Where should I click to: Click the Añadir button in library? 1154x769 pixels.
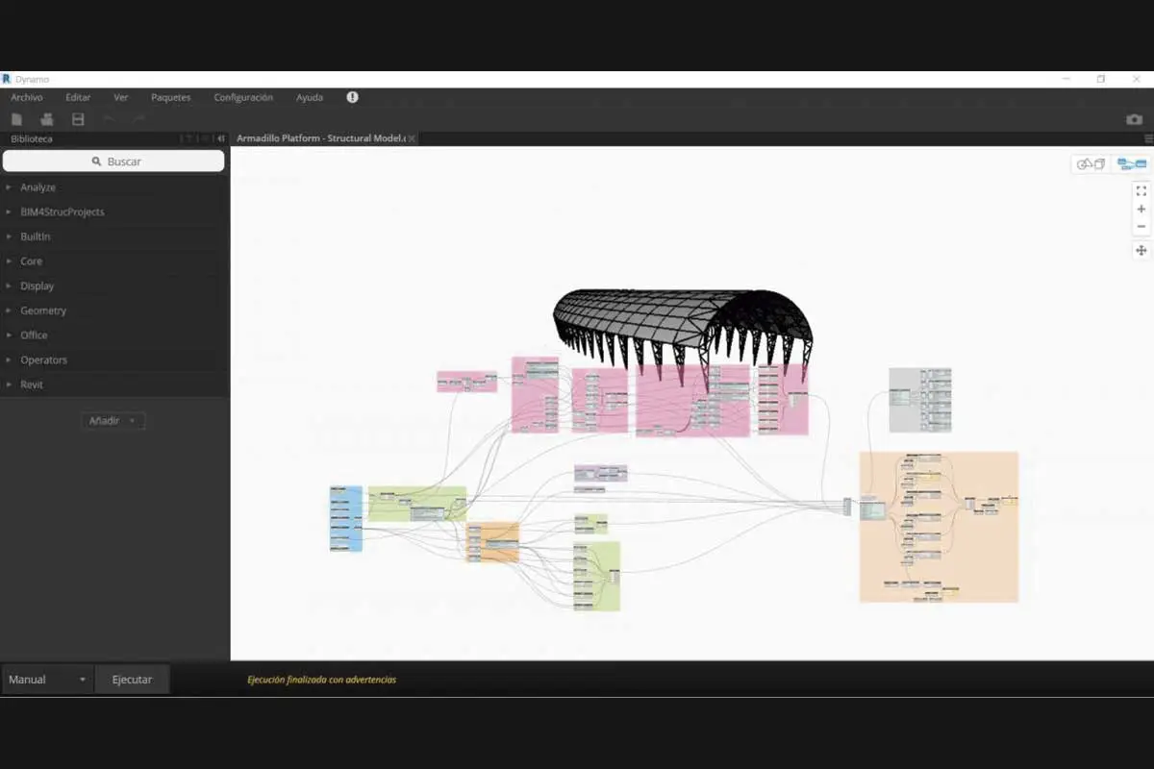[x=113, y=421]
